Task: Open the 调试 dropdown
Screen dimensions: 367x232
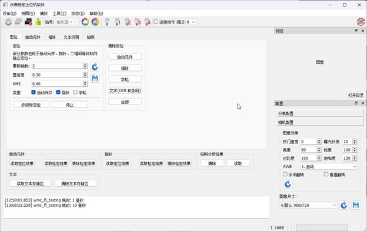Action: [x=191, y=22]
